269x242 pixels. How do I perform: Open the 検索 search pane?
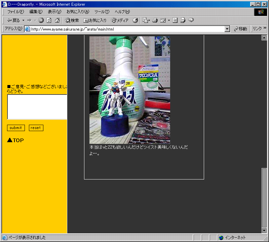tap(72, 21)
